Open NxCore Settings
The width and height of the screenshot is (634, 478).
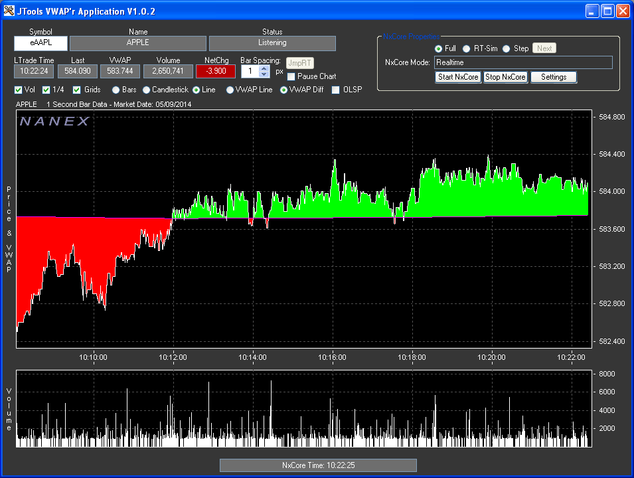[554, 77]
